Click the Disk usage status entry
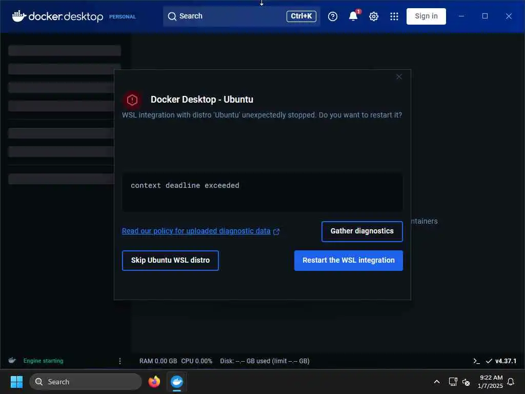This screenshot has width=525, height=394. [265, 361]
